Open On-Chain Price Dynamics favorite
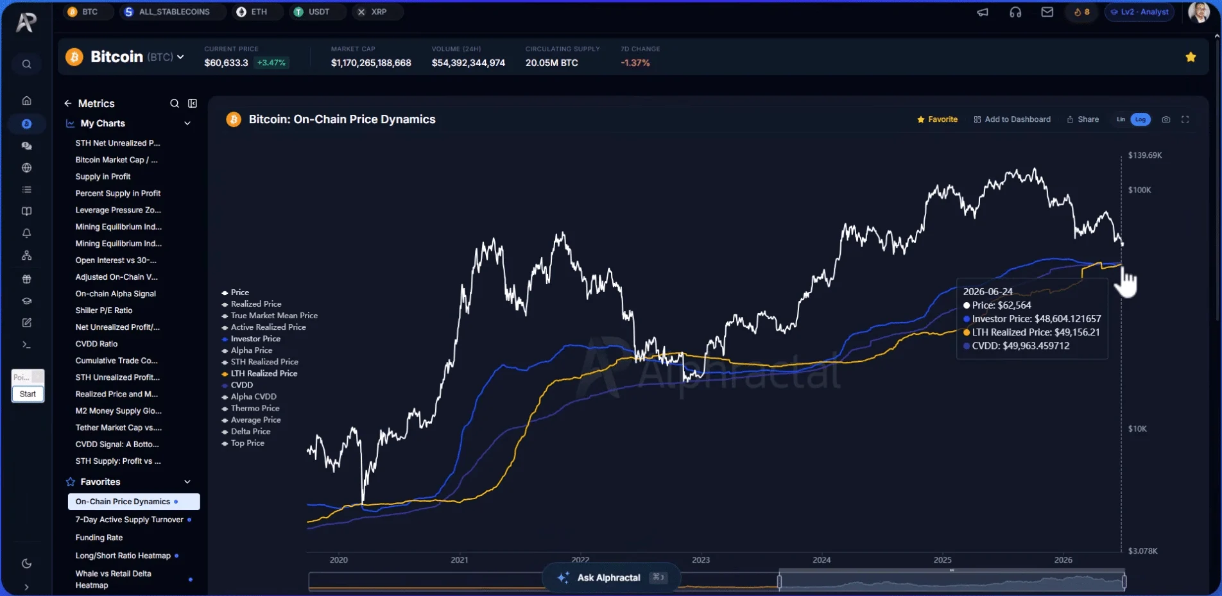The image size is (1222, 596). (134, 502)
